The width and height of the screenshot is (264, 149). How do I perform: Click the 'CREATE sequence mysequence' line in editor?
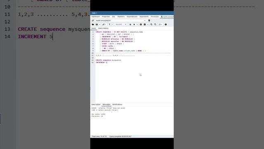(108, 60)
